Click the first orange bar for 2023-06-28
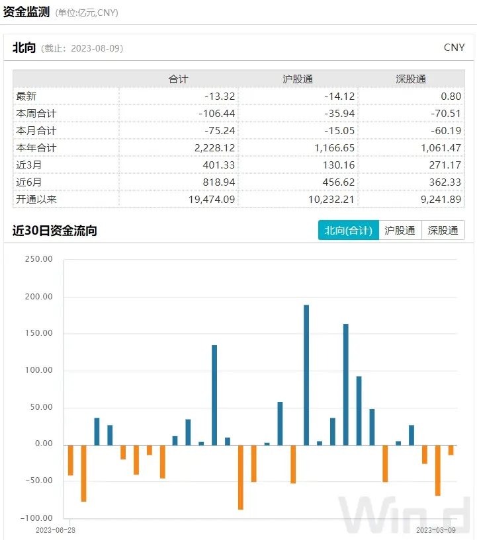 (71, 461)
